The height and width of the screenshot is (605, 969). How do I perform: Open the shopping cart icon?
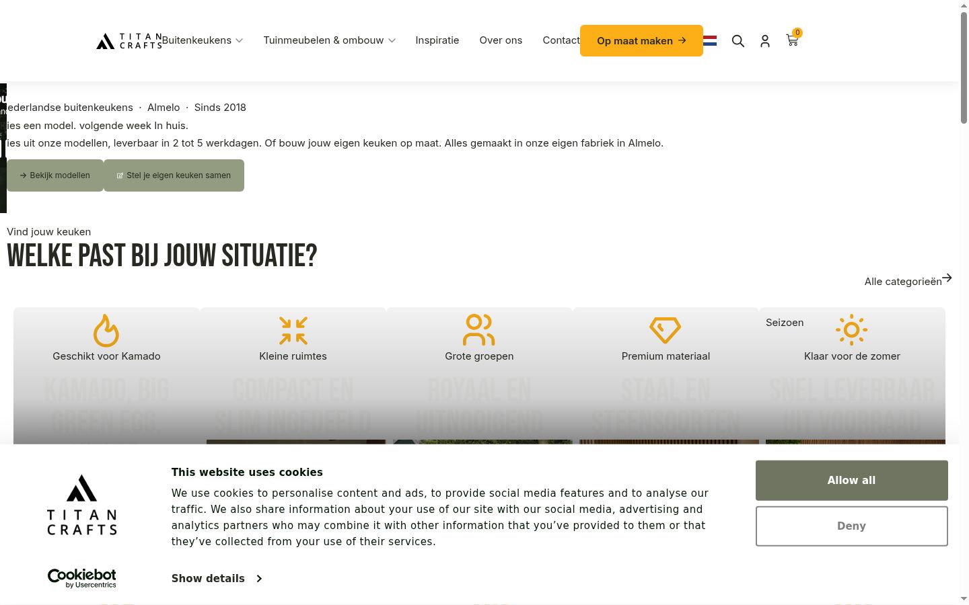792,40
